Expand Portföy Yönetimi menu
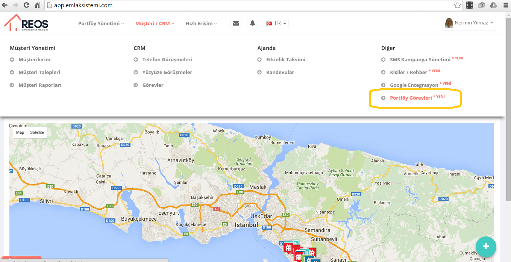This screenshot has width=511, height=262. [101, 23]
